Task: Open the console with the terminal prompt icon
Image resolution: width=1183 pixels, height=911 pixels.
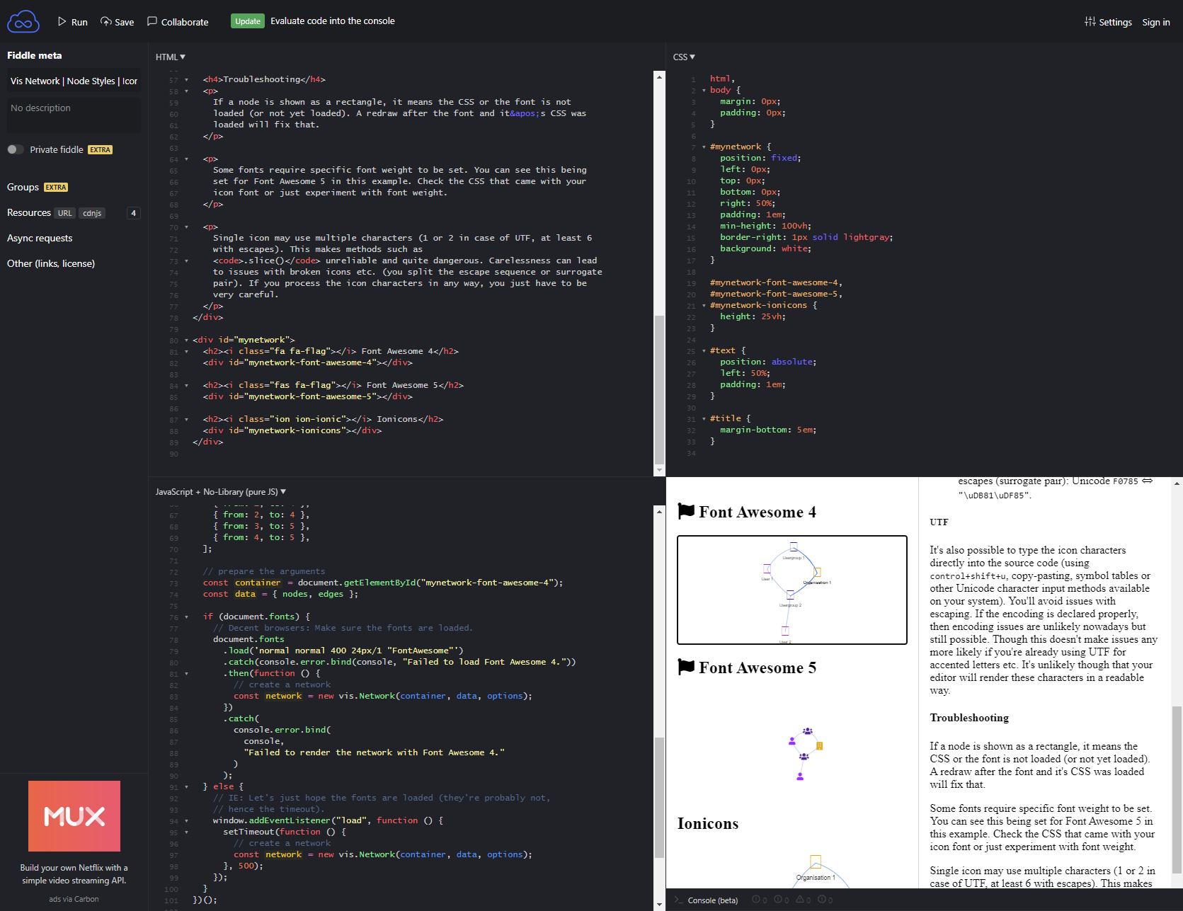Action: 678,900
